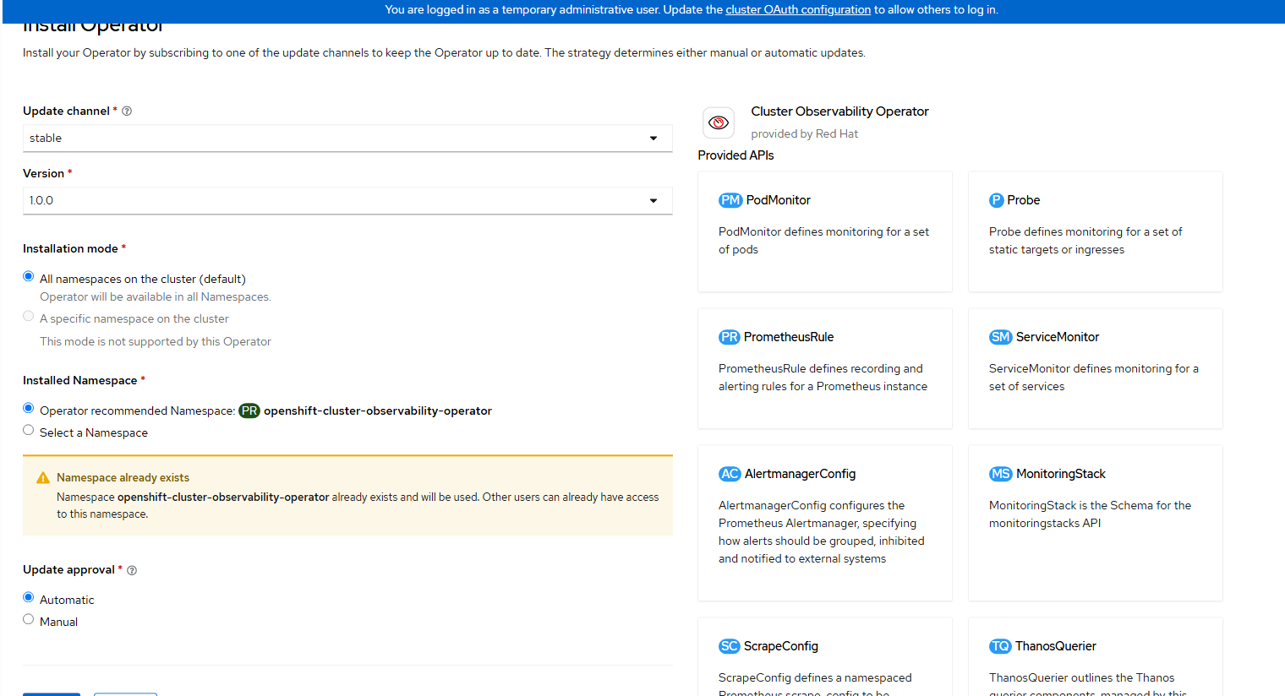
Task: Choose the Select a Namespace option
Action: click(29, 430)
